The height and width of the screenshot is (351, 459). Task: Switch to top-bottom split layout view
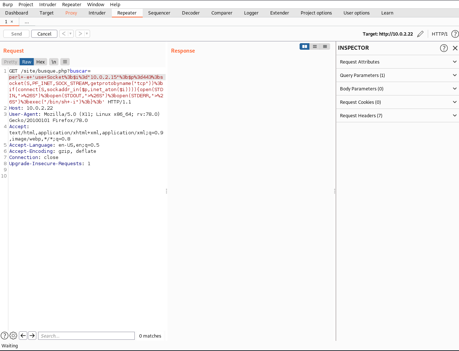click(315, 46)
